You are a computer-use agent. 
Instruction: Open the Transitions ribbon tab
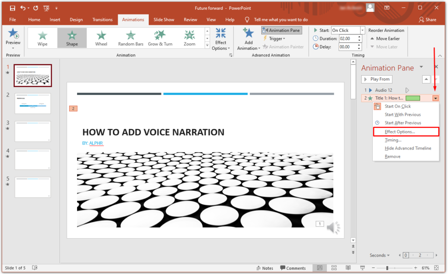pos(102,20)
